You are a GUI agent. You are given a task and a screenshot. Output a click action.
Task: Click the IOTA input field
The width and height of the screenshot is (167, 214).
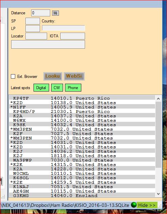tap(72, 36)
